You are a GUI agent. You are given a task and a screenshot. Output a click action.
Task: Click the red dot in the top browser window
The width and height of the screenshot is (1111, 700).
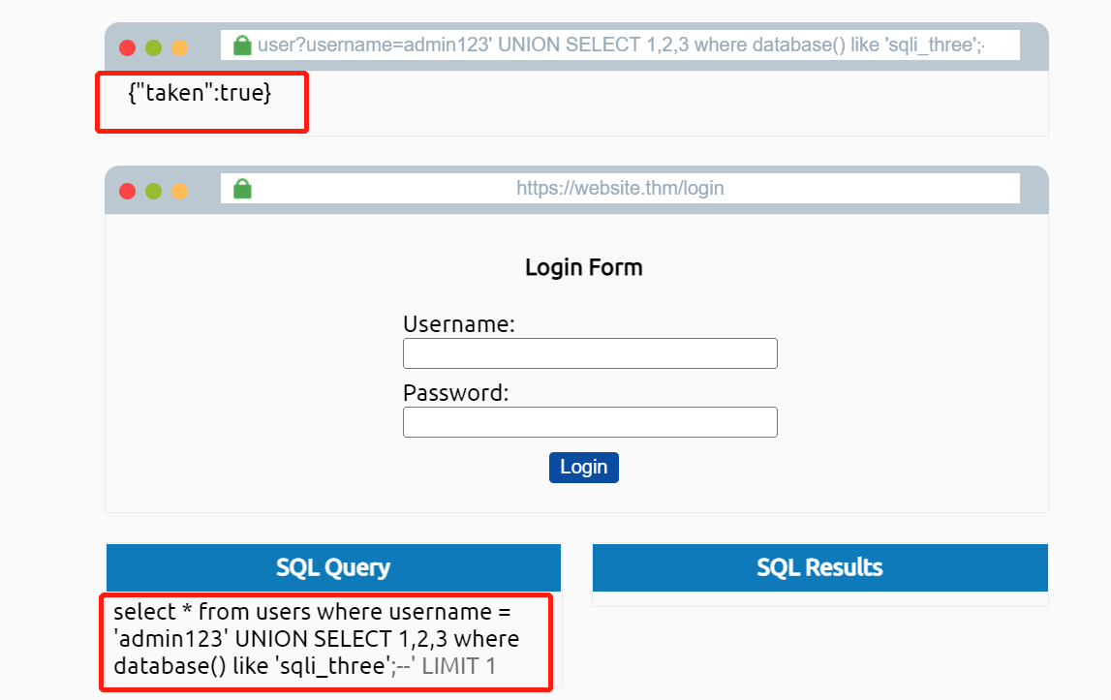point(127,47)
